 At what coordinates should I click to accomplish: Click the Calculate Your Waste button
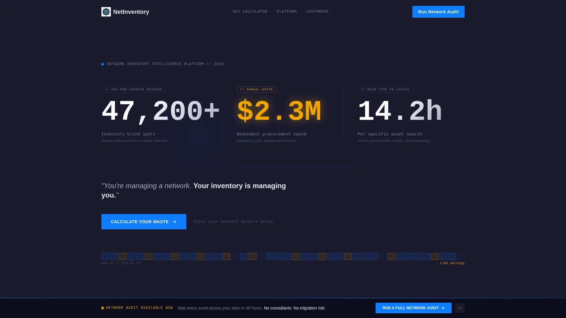(x=144, y=222)
